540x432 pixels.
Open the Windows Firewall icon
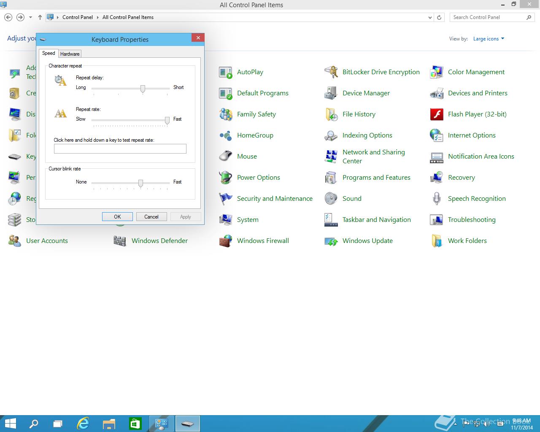point(226,241)
